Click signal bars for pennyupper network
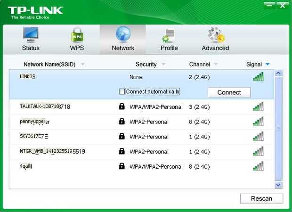Image resolution: width=292 pixels, height=212 pixels. [258, 121]
